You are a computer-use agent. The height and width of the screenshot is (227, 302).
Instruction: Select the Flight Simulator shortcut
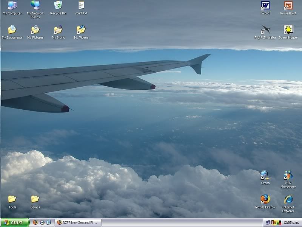coord(265,30)
